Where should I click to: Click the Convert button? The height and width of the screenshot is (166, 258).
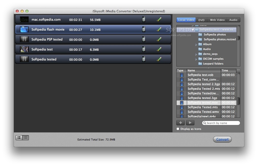pyautogui.click(x=222, y=139)
